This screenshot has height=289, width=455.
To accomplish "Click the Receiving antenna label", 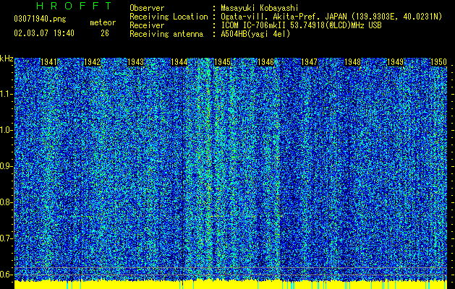I will 166,34.
